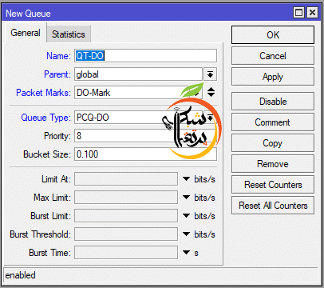Focus the Name field containing QT-DO
The height and width of the screenshot is (288, 324).
coord(145,56)
